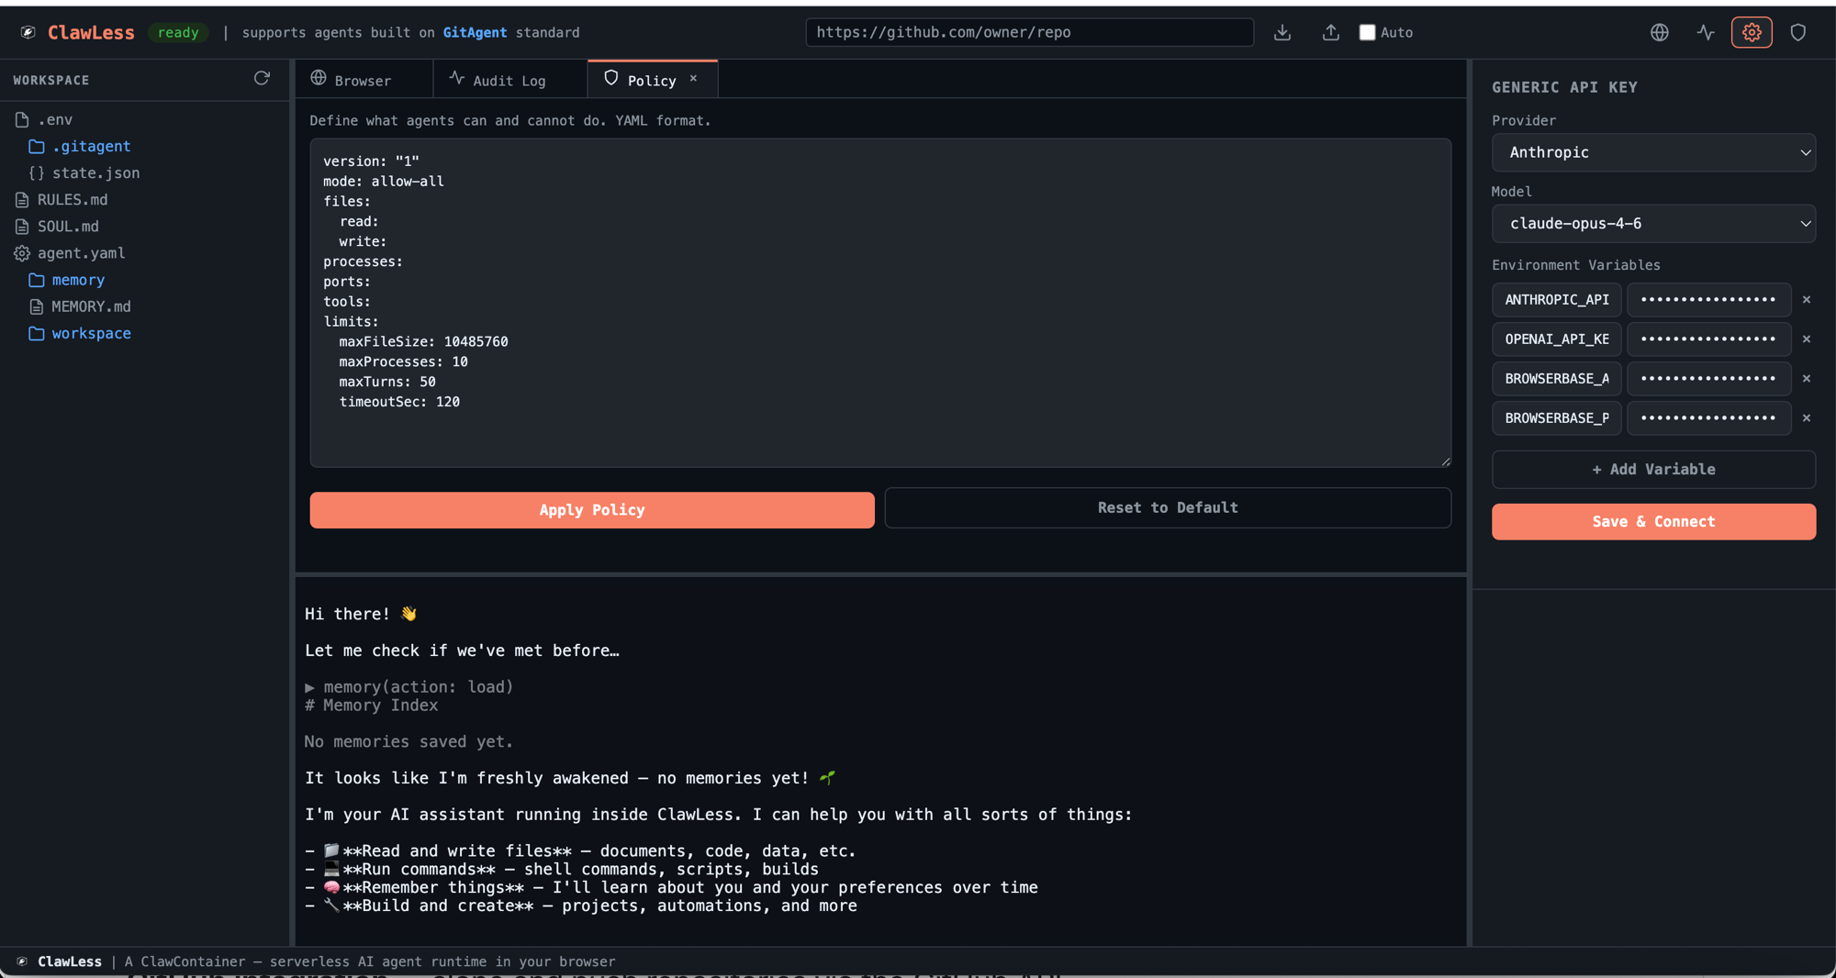
Task: Click the upload icon next to URL bar
Action: pos(1329,32)
